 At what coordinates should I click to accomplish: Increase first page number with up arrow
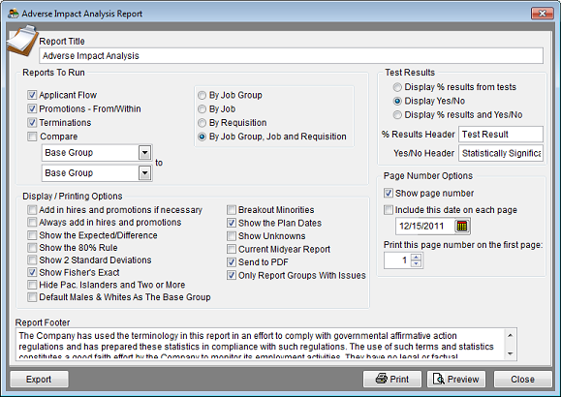[416, 257]
